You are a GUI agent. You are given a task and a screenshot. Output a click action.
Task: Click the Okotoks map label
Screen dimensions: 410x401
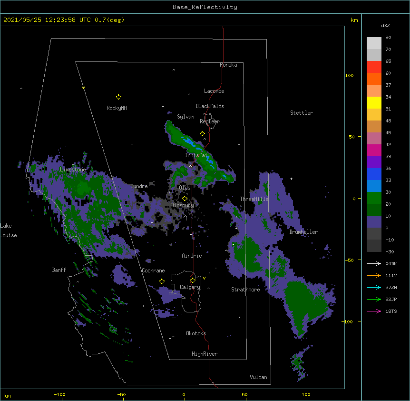196,333
